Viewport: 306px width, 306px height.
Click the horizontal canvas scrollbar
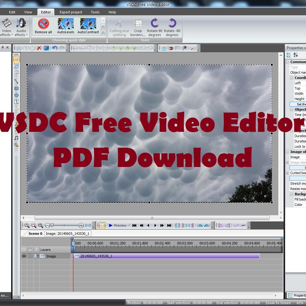[152, 218]
